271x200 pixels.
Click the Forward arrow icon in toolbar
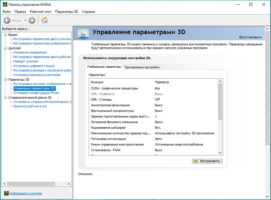point(32,20)
